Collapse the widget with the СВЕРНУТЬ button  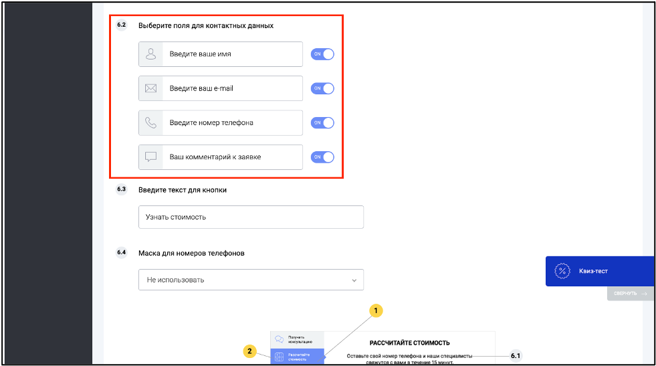pyautogui.click(x=630, y=294)
